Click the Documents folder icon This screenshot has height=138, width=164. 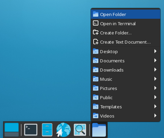tap(96, 61)
